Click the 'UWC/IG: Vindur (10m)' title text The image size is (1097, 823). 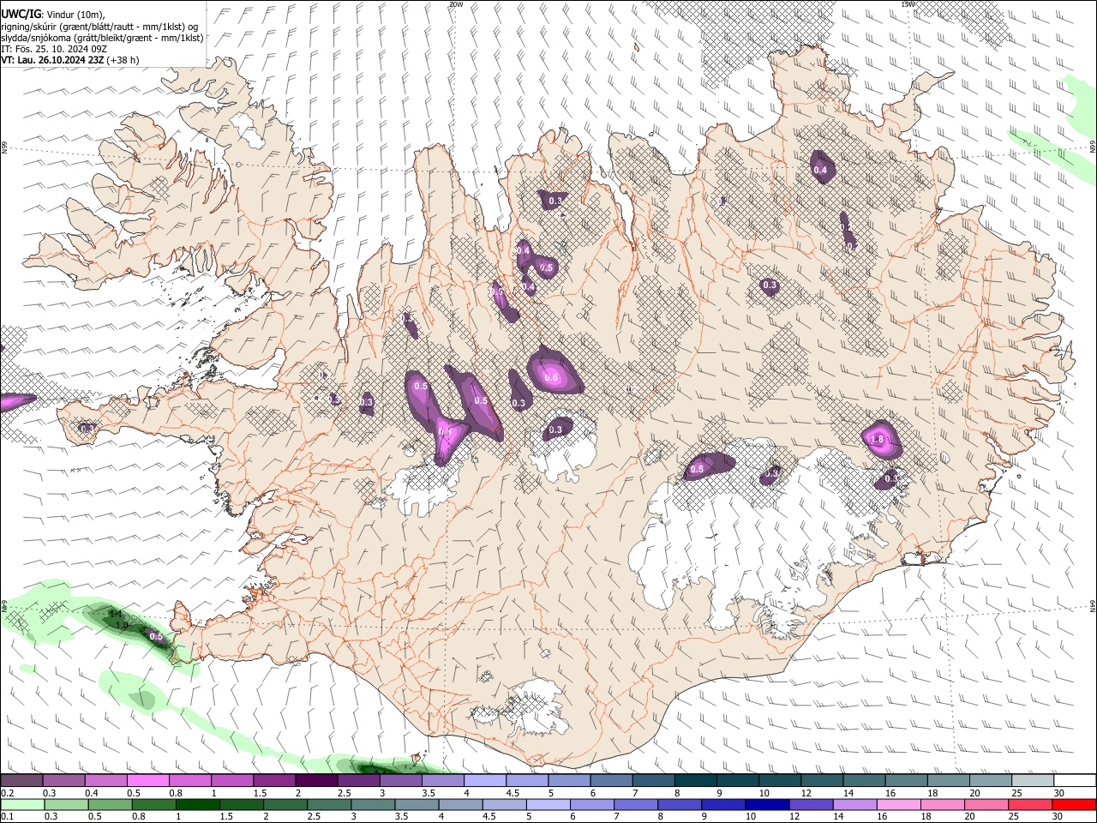pyautogui.click(x=52, y=13)
